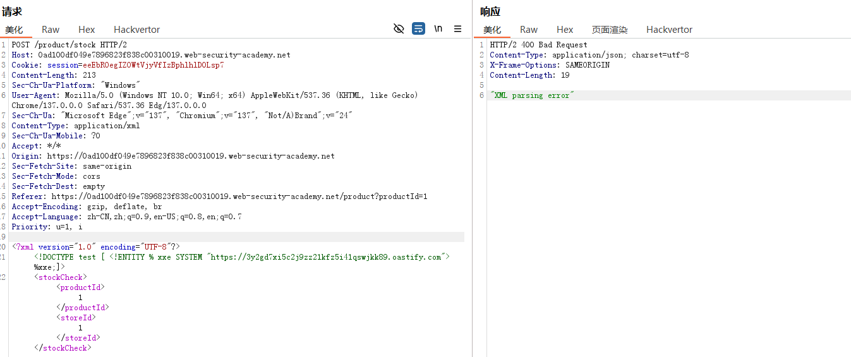The image size is (851, 357).
Task: Open the response 页面渲染 tab
Action: point(610,30)
